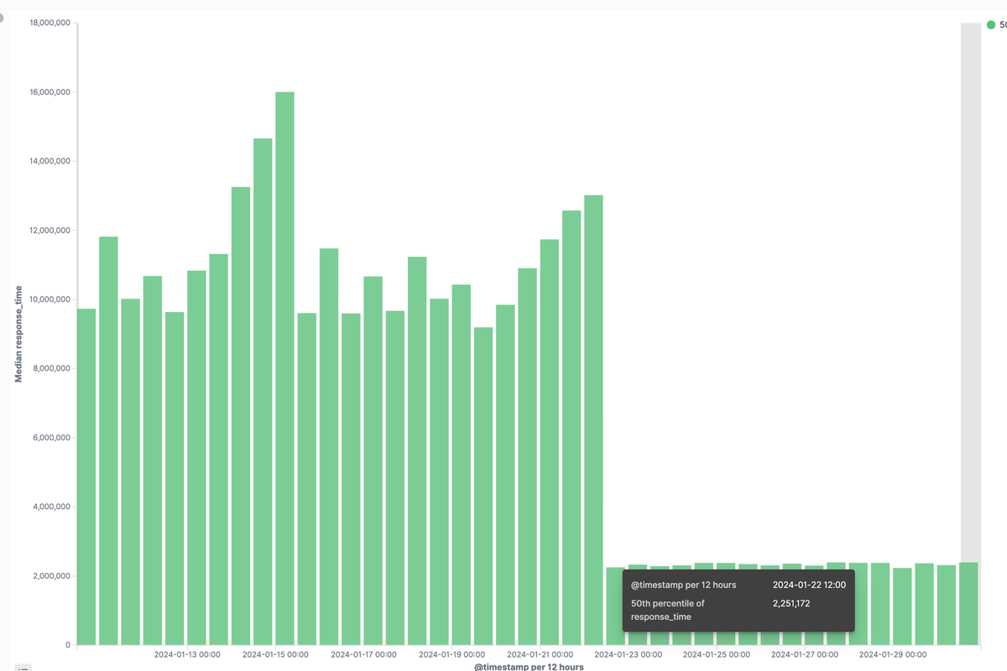The width and height of the screenshot is (1007, 671).
Task: Click the "12,000,000" y-axis label
Action: [x=50, y=231]
